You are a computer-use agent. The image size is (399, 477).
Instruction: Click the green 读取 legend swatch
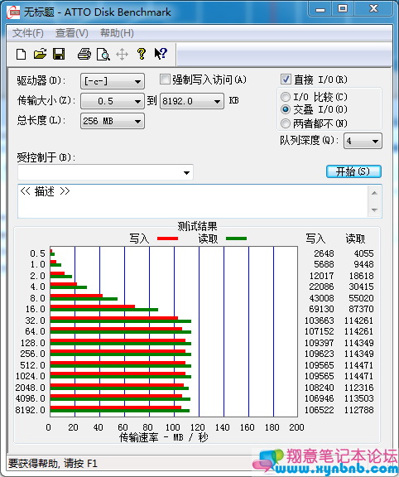coord(236,238)
